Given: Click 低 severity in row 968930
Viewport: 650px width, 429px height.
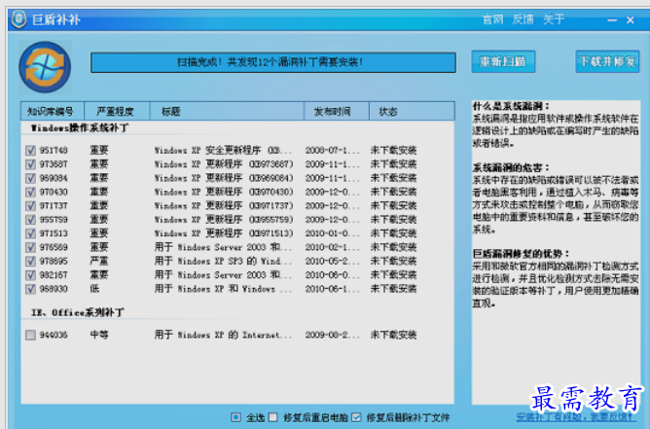Looking at the screenshot, I should tap(95, 289).
